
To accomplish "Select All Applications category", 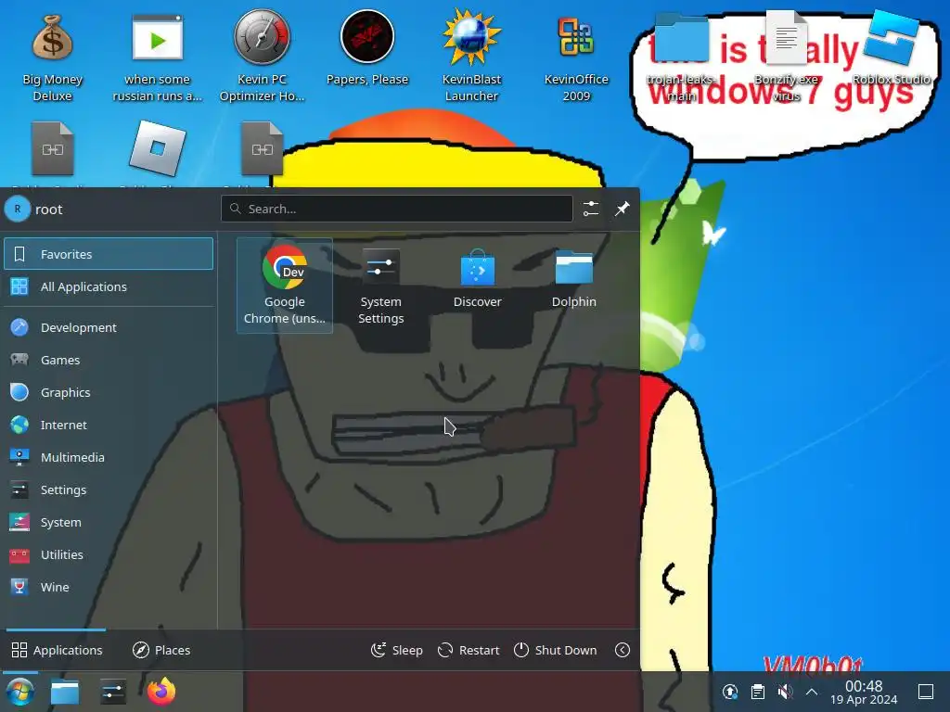I will point(109,286).
